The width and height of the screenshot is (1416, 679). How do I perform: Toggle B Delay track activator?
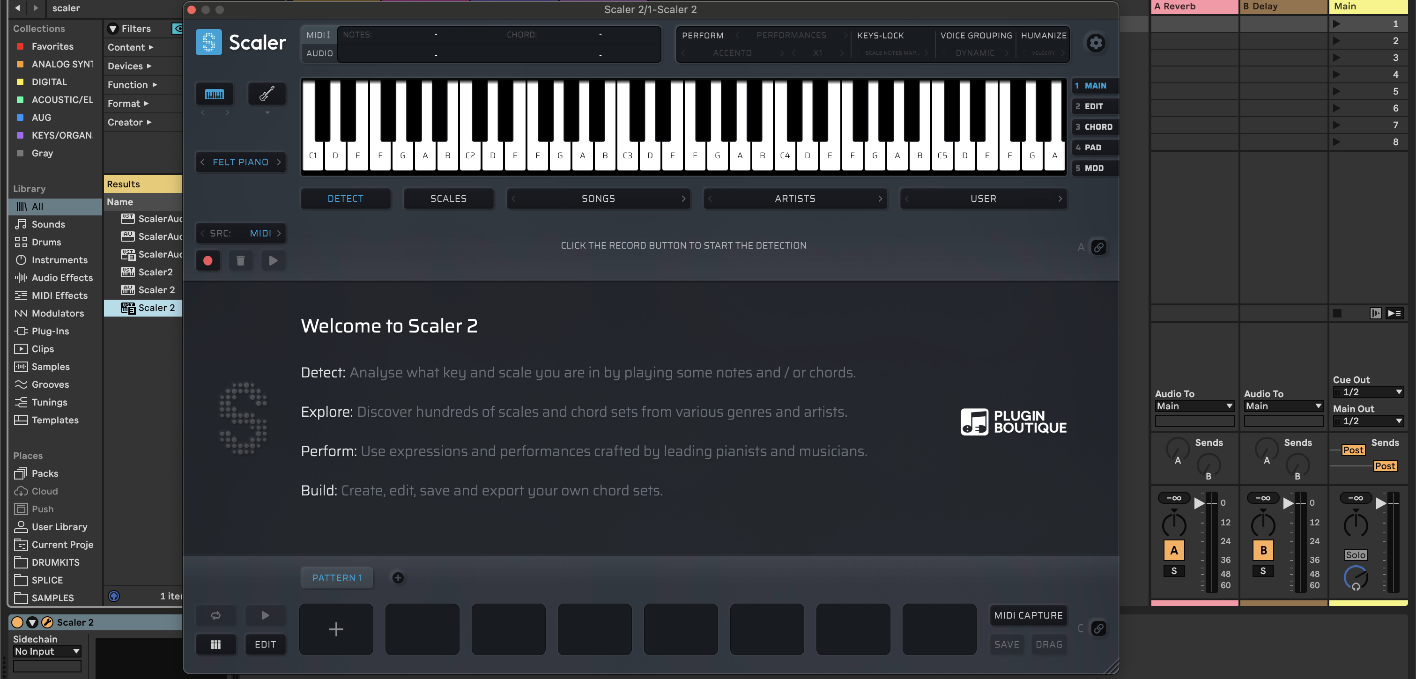click(1263, 550)
